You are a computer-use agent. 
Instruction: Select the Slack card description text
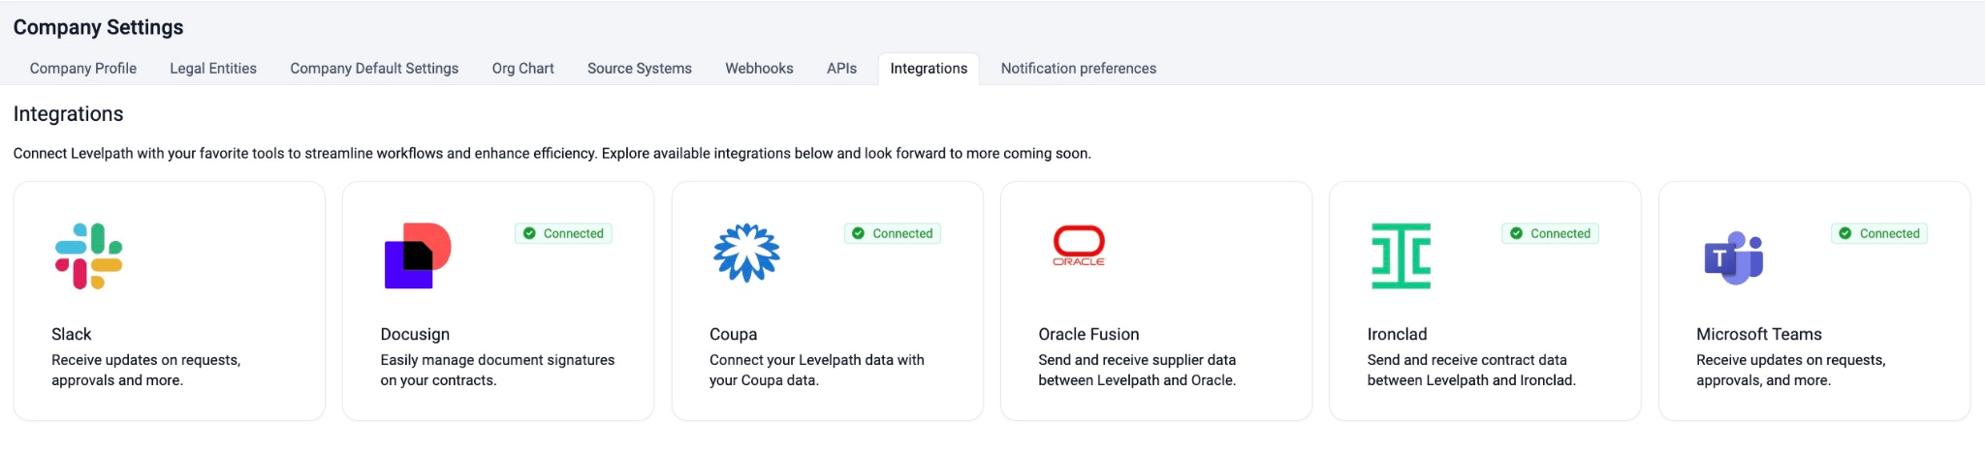pyautogui.click(x=145, y=370)
